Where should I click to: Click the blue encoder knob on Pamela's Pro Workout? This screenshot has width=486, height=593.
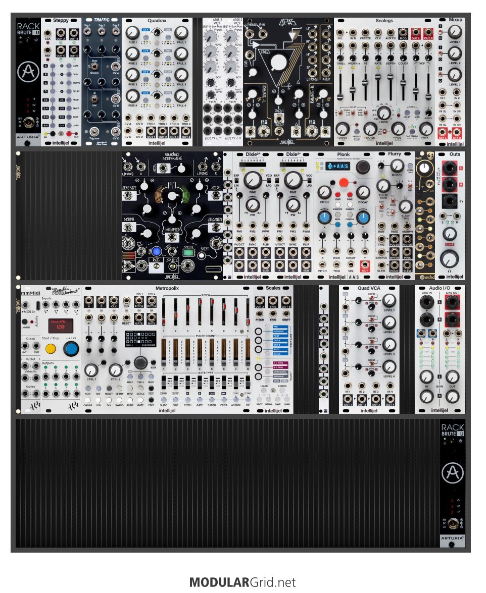[x=71, y=349]
